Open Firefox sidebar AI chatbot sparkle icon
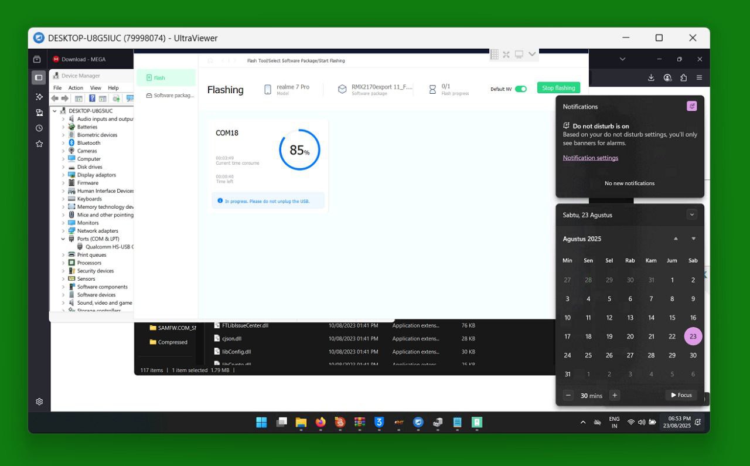 pyautogui.click(x=39, y=97)
